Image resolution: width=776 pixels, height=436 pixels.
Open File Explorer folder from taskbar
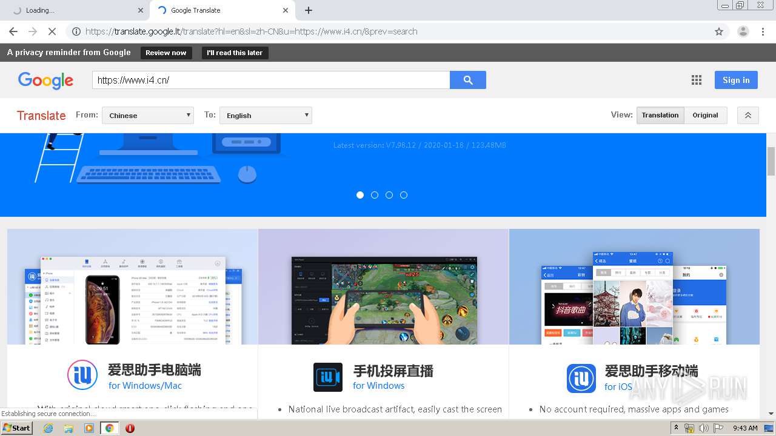(x=69, y=428)
